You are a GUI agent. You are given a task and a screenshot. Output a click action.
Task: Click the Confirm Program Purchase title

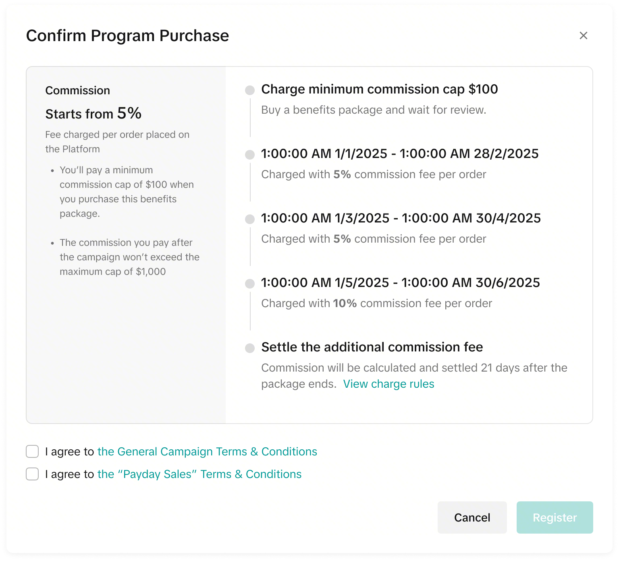tap(127, 35)
